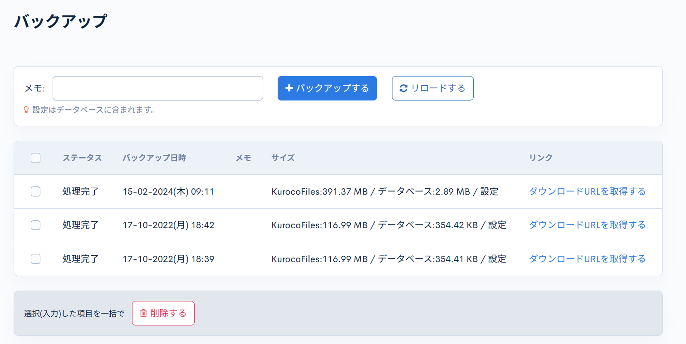Toggle the select-all checkbox in the table header
Viewport: 686px width, 344px height.
[35, 158]
